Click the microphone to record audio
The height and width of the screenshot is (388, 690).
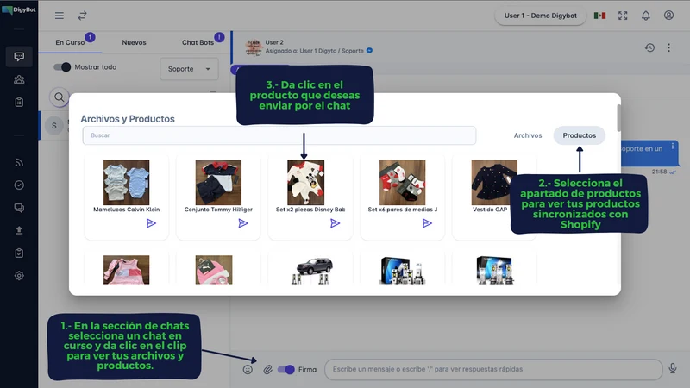pos(673,369)
